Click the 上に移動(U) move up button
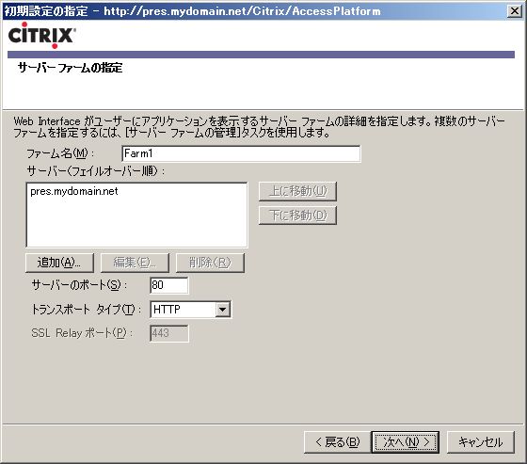 pyautogui.click(x=297, y=191)
